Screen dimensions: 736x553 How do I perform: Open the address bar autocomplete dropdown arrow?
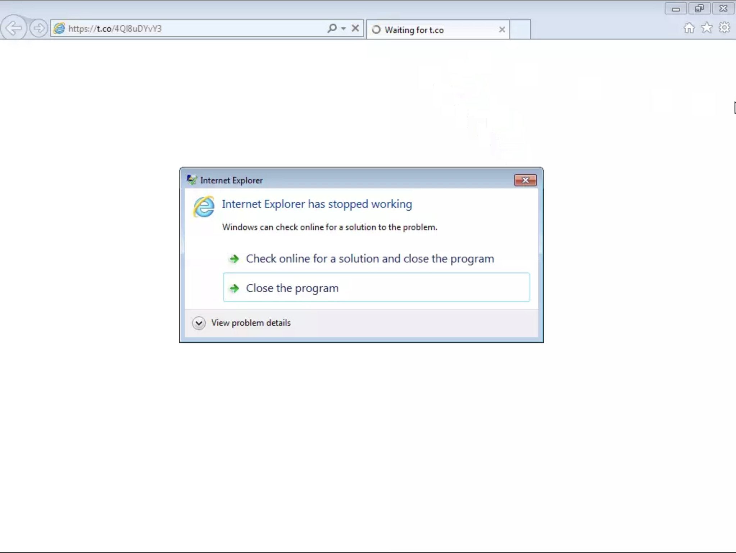pyautogui.click(x=343, y=28)
